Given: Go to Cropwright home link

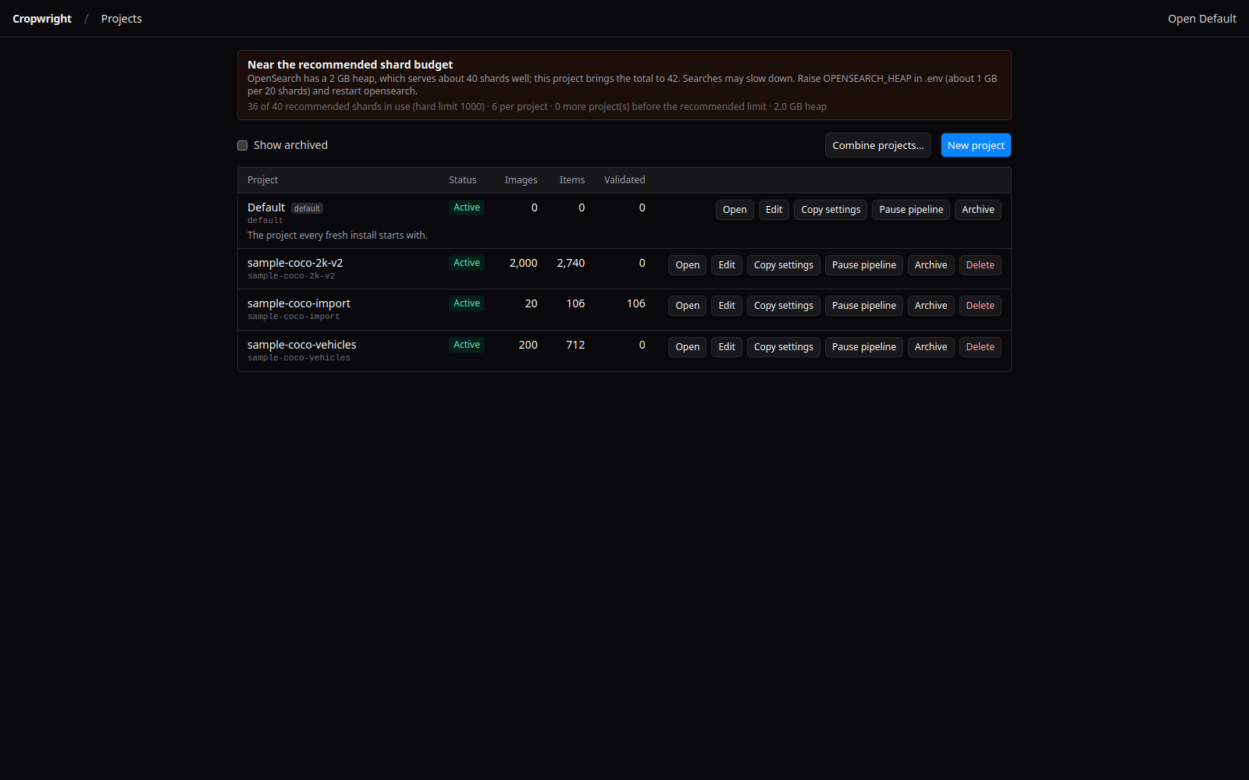Looking at the screenshot, I should [42, 19].
